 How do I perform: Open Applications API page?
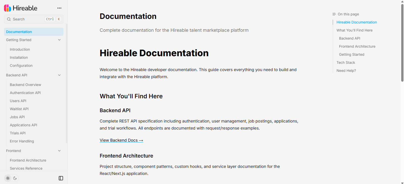23,125
